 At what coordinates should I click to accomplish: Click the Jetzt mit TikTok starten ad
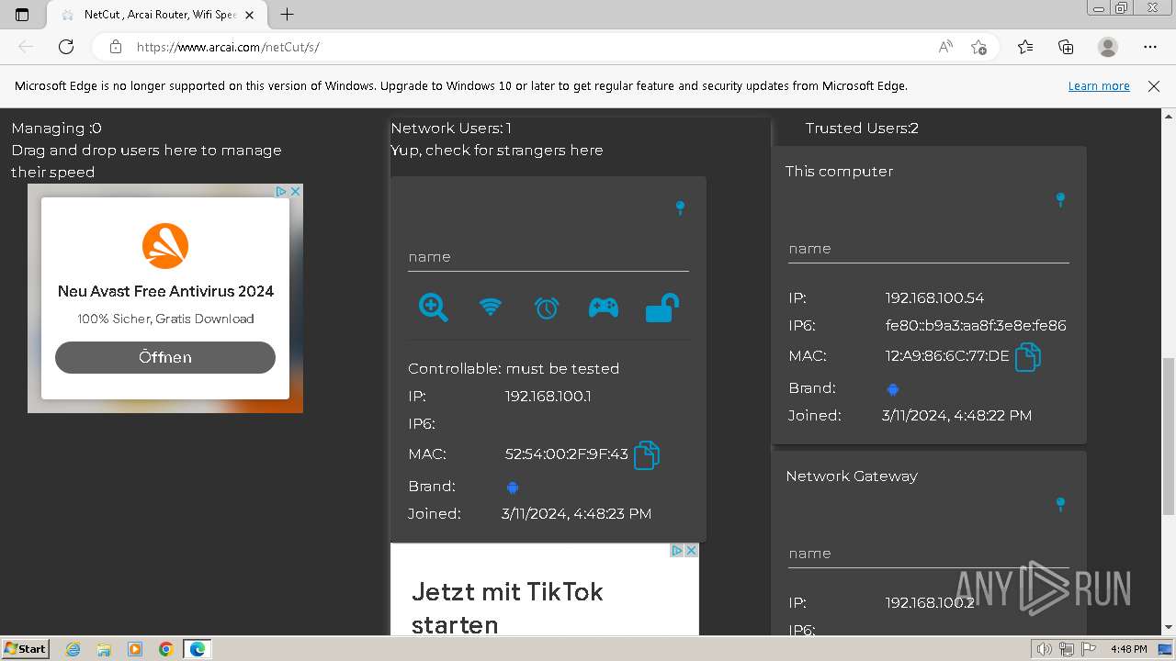pyautogui.click(x=545, y=589)
